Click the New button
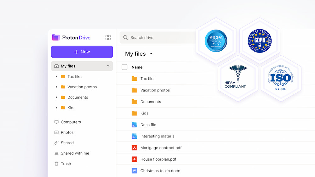Image resolution: width=315 pixels, height=177 pixels. [82, 52]
